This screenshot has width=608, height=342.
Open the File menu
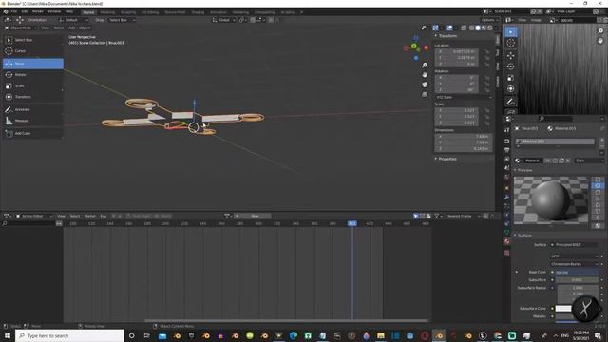[x=14, y=12]
